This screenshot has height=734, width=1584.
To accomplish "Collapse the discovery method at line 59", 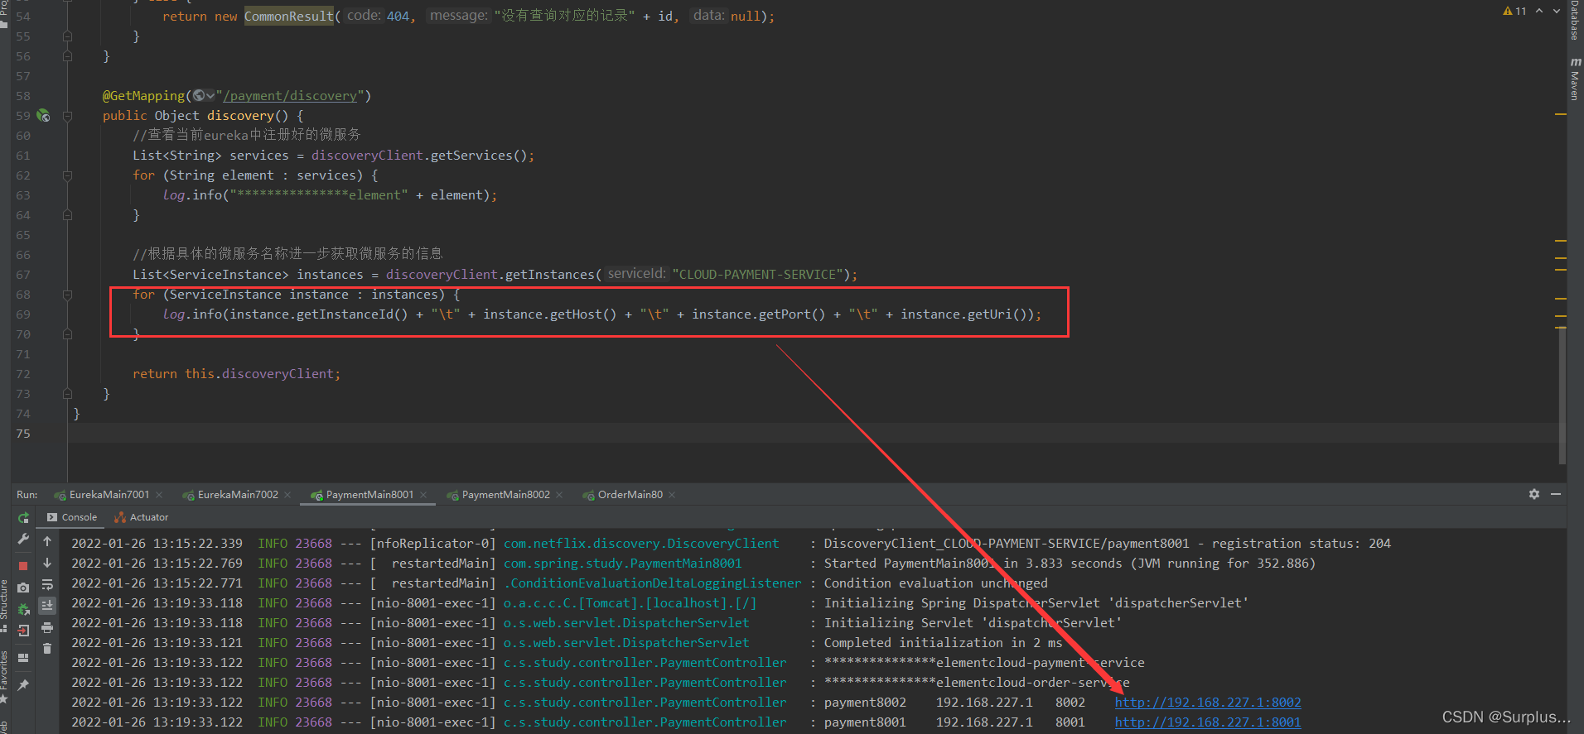I will pos(68,116).
